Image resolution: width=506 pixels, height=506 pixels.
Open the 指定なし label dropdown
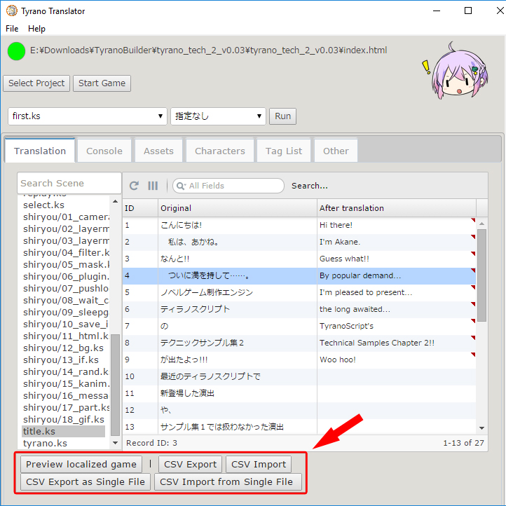pyautogui.click(x=218, y=116)
